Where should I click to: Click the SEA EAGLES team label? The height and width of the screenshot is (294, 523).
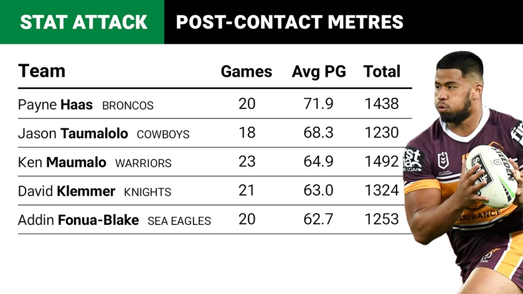179,220
